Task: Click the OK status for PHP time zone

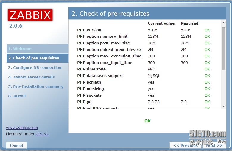Action: click(x=207, y=69)
